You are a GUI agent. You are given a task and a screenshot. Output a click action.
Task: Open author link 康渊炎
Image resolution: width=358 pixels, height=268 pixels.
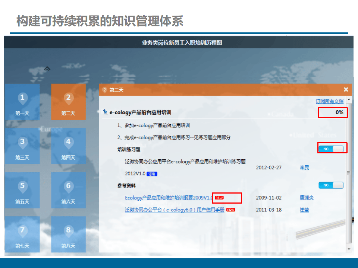pyautogui.click(x=307, y=198)
